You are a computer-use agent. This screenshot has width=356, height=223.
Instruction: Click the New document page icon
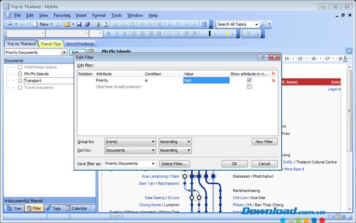36,24
